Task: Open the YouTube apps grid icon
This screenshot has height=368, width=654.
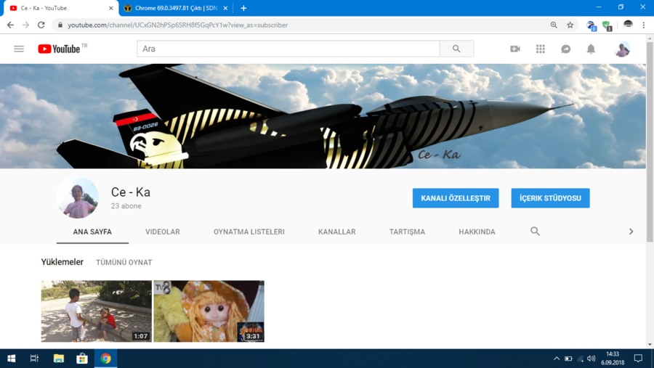Action: pos(540,49)
